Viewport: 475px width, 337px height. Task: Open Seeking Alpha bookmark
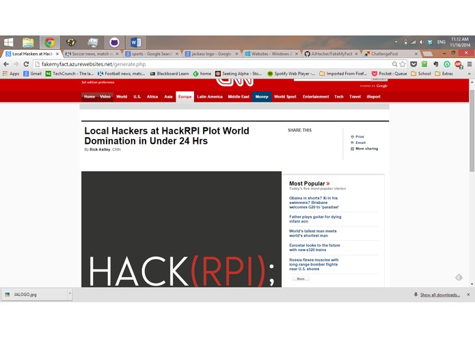tap(239, 74)
